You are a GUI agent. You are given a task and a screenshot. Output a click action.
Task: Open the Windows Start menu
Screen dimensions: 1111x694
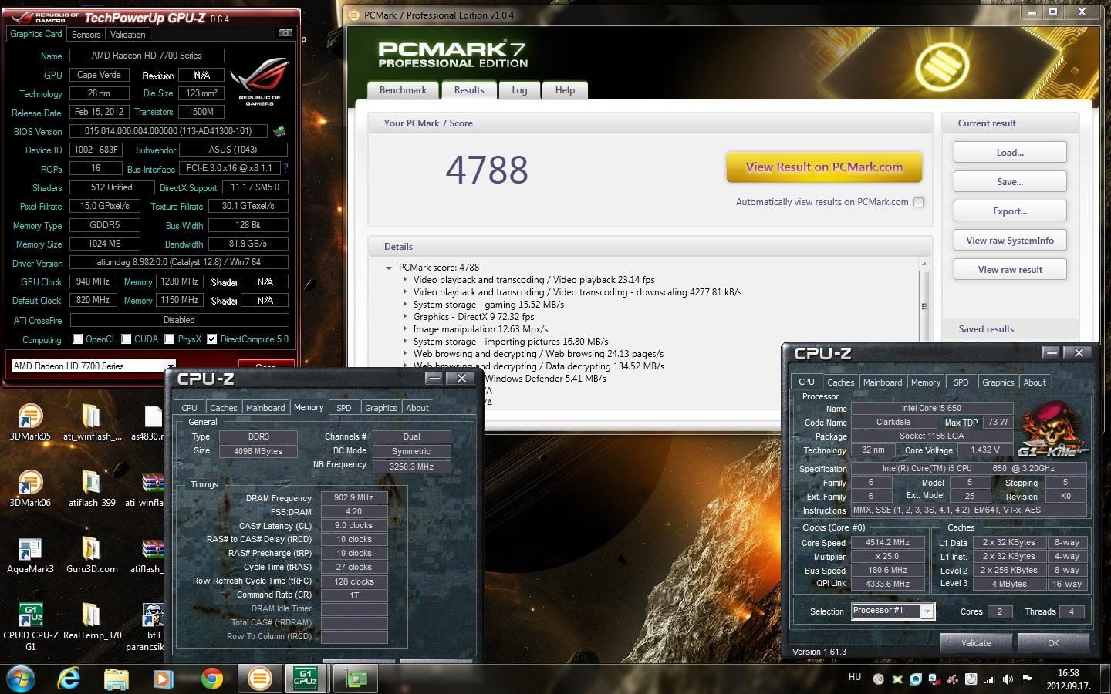(21, 679)
